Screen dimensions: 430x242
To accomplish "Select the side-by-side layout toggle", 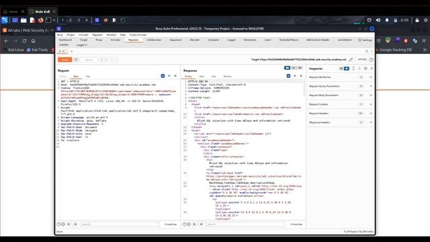I will (287, 68).
